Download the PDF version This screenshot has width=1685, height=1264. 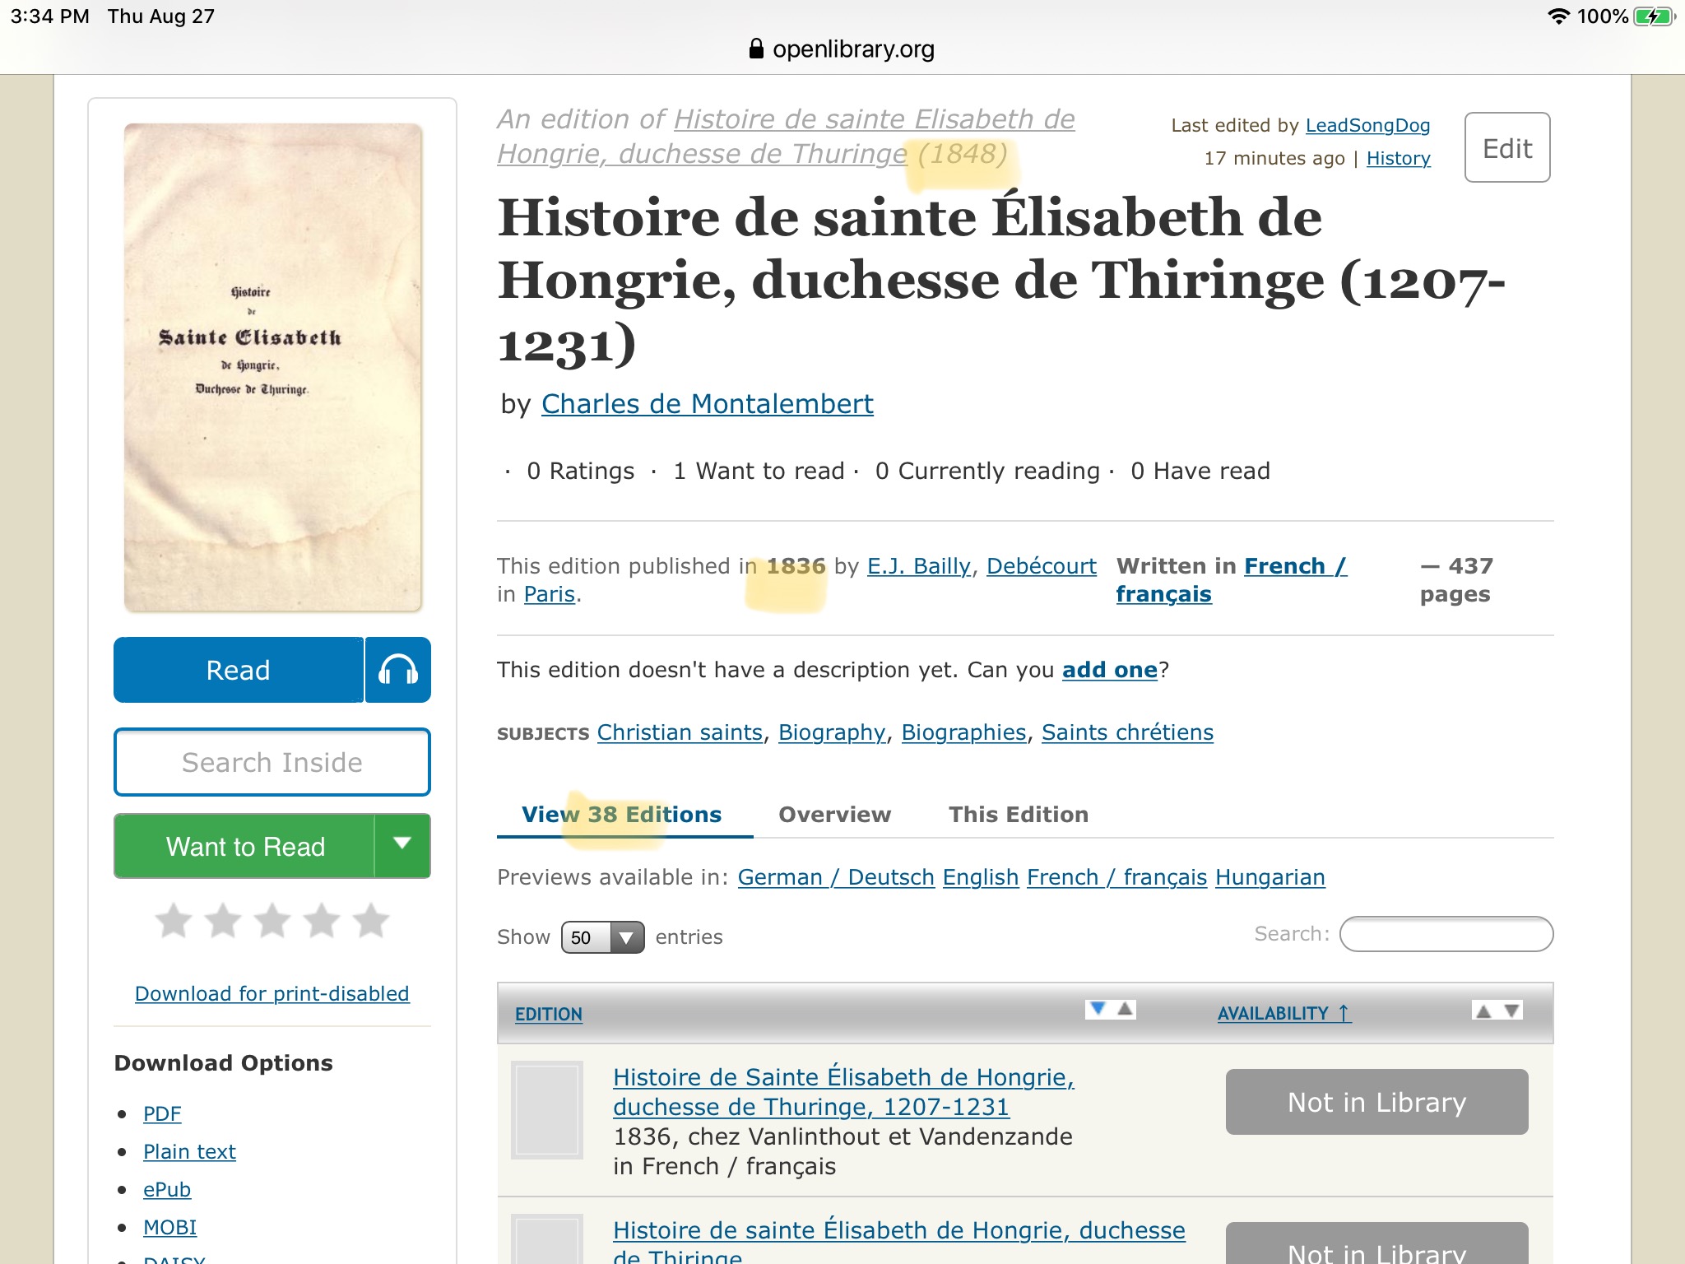(x=162, y=1114)
